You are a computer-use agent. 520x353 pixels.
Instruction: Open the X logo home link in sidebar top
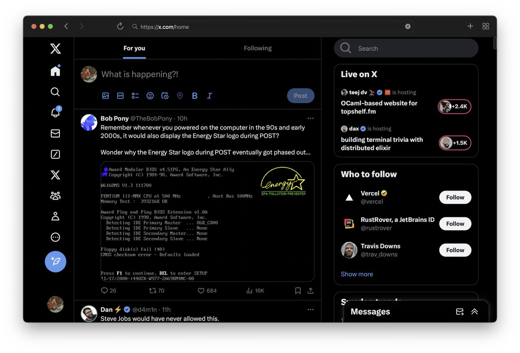click(55, 48)
